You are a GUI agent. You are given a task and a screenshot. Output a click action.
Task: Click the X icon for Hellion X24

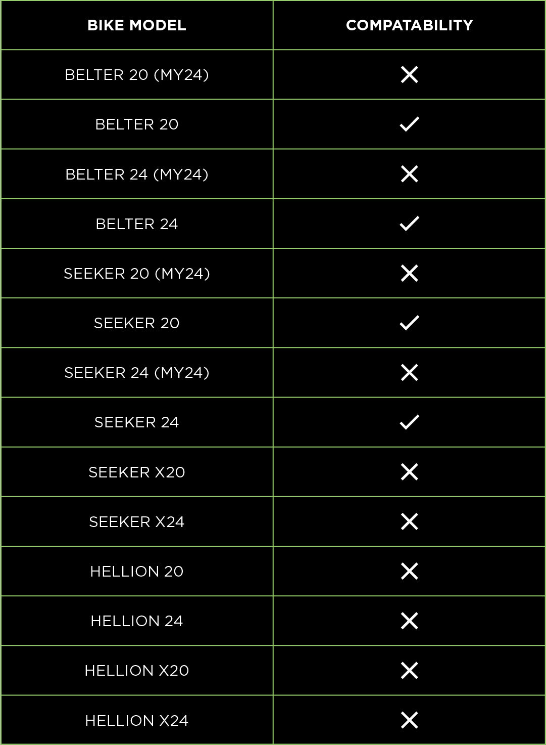409,720
